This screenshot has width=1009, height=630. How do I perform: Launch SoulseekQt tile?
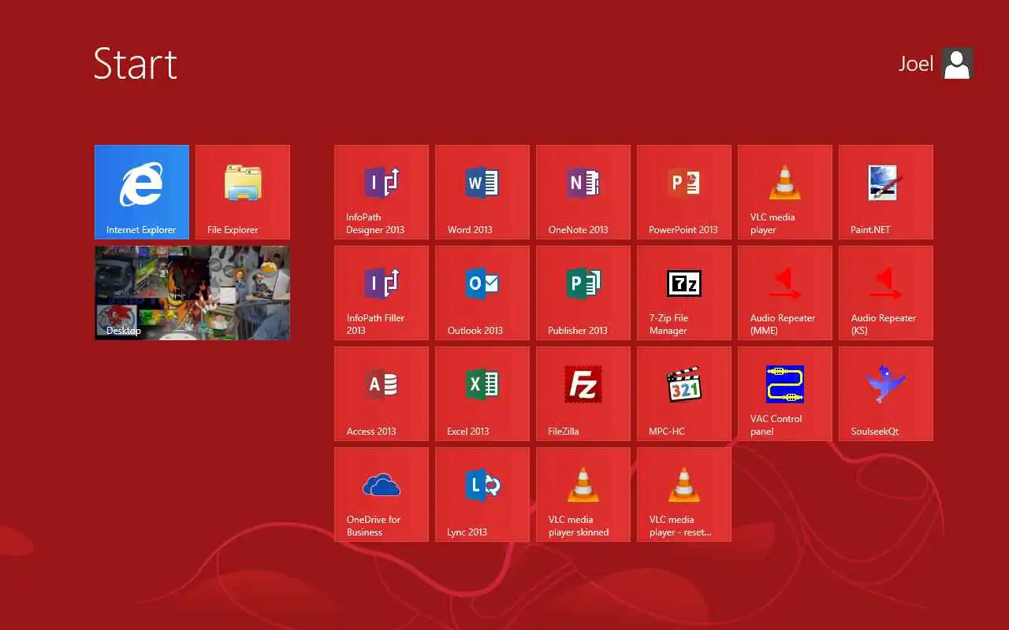tap(886, 394)
